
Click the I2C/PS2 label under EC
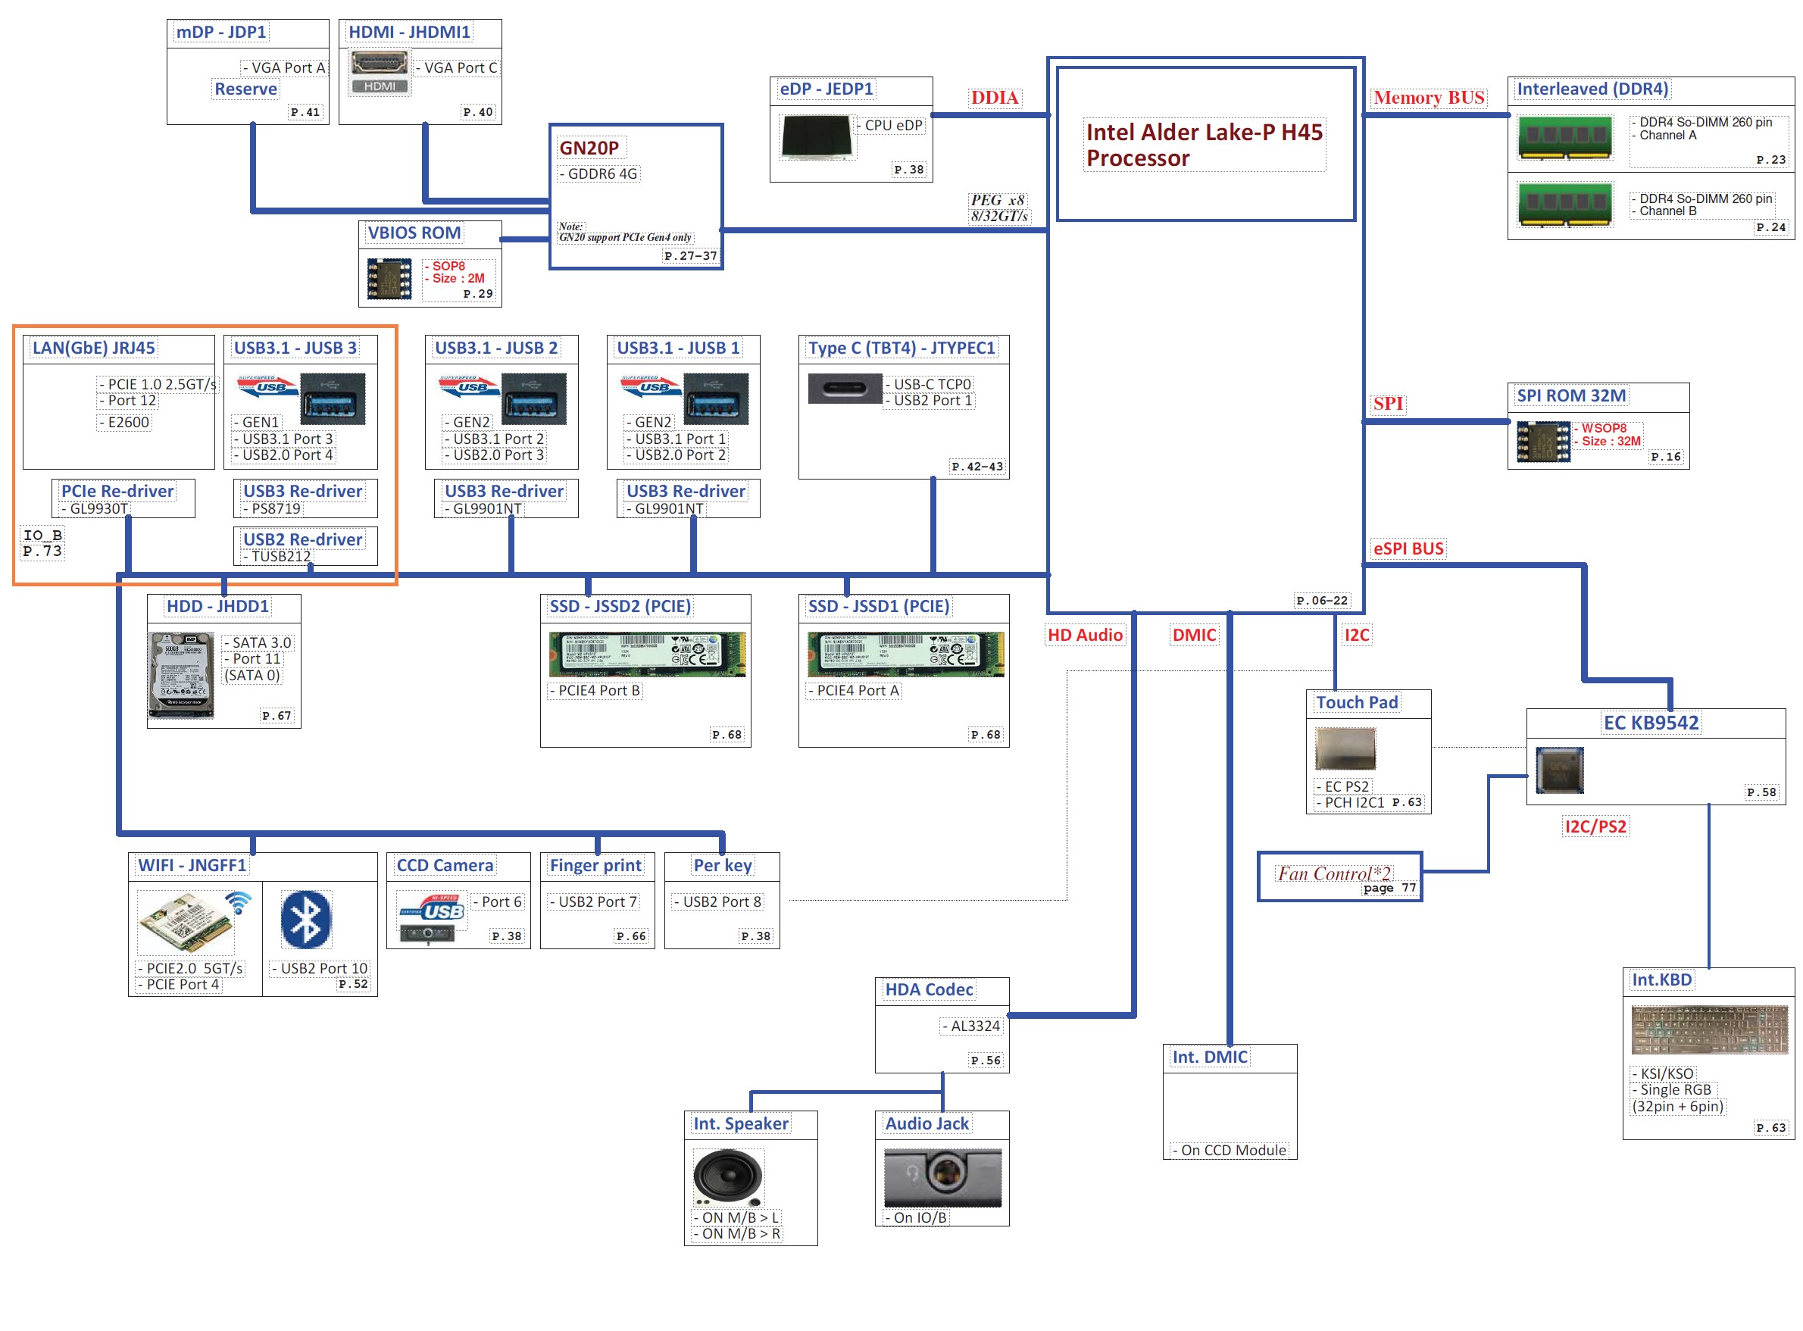tap(1595, 827)
